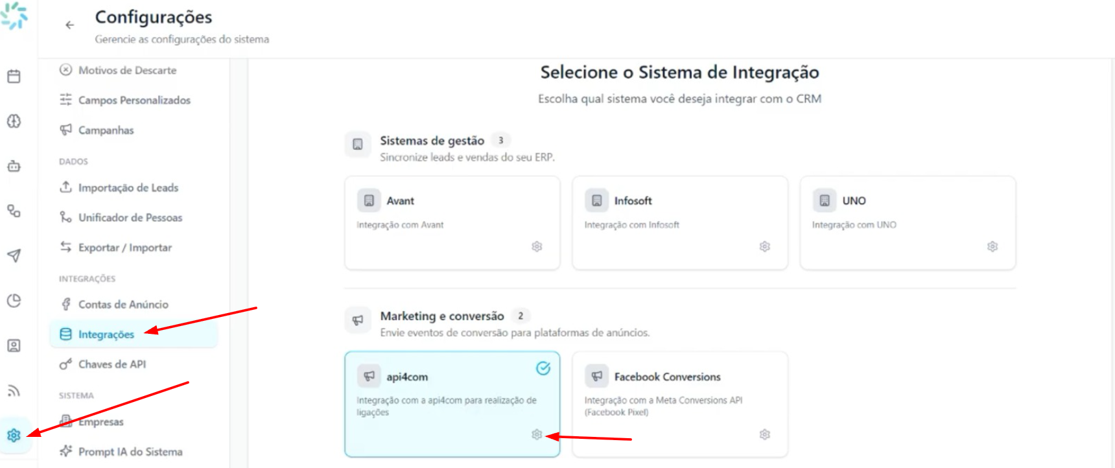
Task: Click the paper plane icon in the sidebar
Action: tap(14, 255)
